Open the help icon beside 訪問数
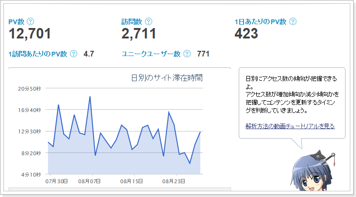Viewport: 356px width, 197px height. [149, 21]
